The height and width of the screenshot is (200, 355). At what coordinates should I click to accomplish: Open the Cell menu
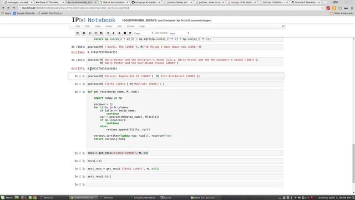coord(119,26)
